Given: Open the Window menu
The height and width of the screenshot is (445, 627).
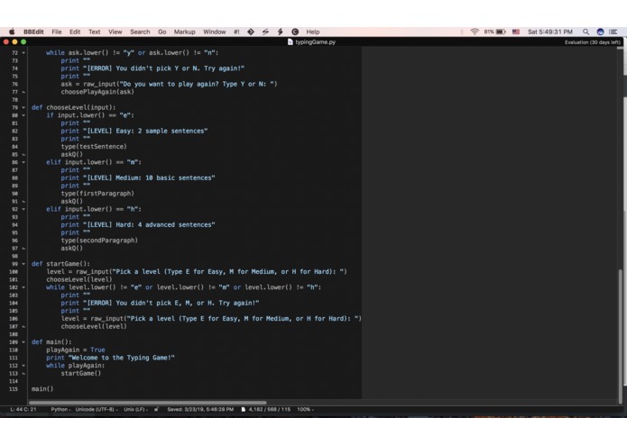Looking at the screenshot, I should tap(215, 32).
